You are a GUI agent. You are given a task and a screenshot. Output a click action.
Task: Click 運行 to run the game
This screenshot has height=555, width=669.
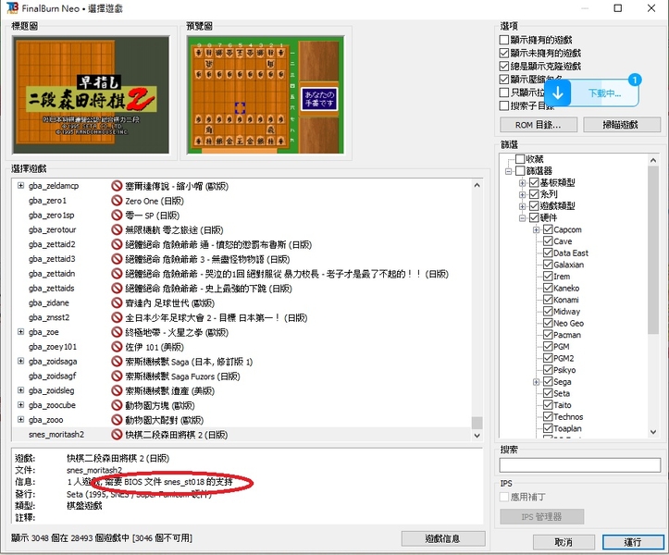632,542
